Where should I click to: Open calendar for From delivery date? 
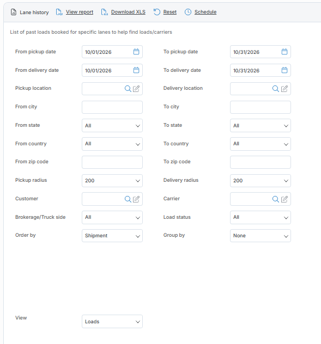coord(136,70)
